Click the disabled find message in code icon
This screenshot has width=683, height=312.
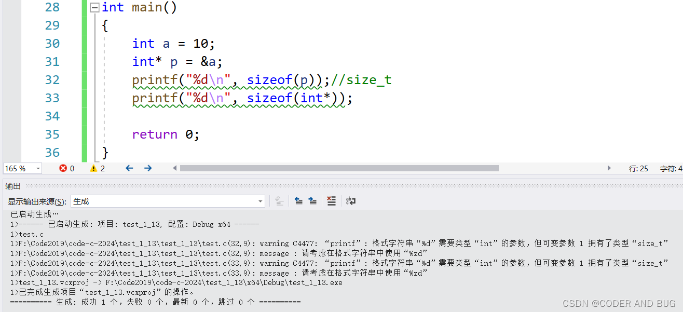(279, 201)
